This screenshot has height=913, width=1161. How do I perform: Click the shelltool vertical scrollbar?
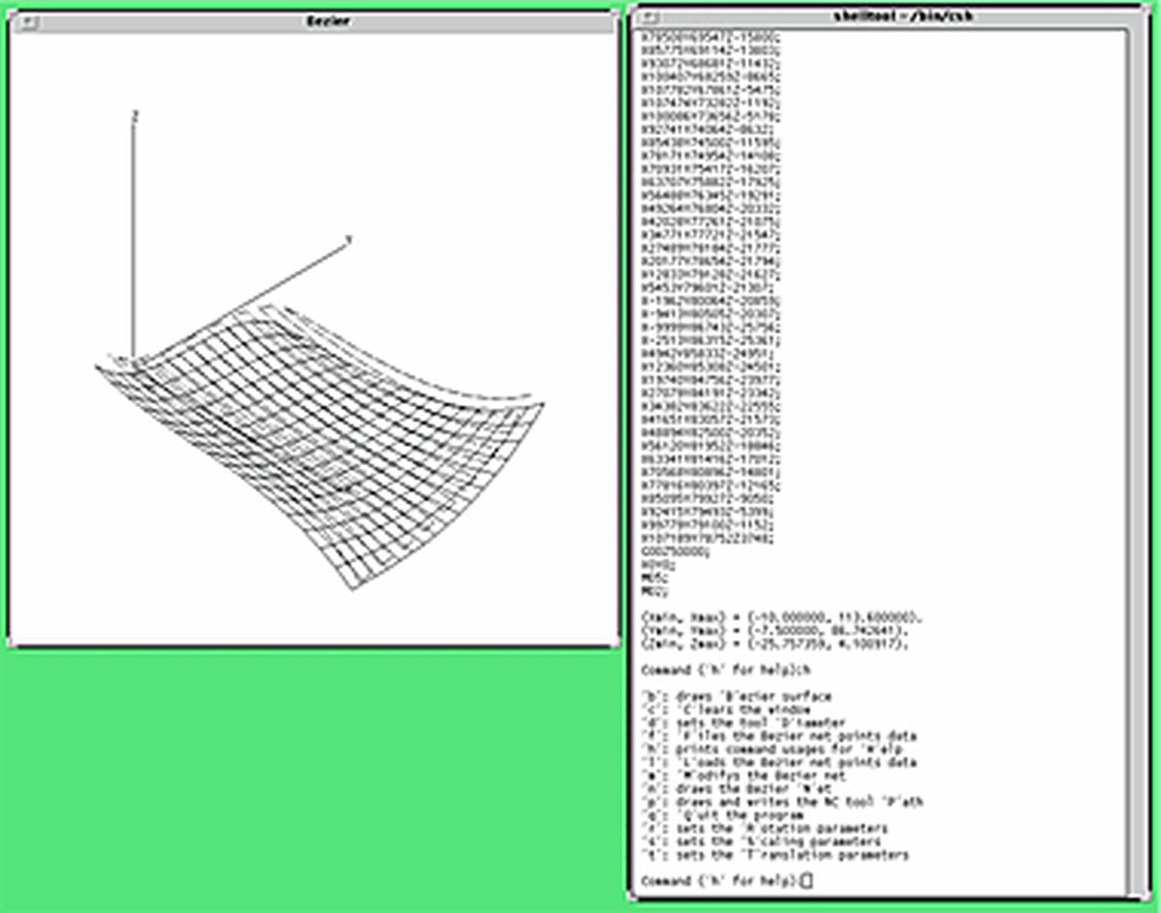pyautogui.click(x=1134, y=462)
